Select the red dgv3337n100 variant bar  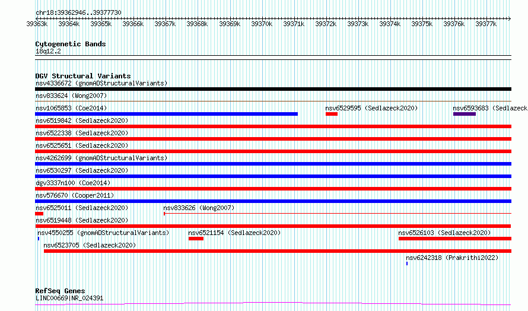click(x=273, y=189)
